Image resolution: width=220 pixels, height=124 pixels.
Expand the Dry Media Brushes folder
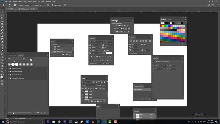[9, 72]
